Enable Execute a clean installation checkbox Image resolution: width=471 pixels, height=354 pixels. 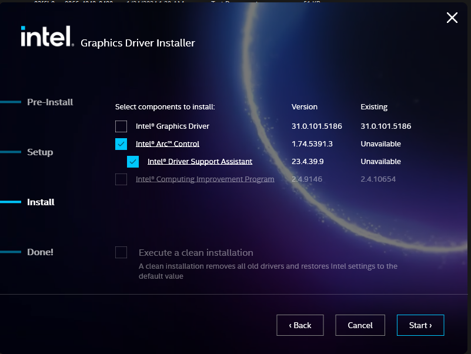click(121, 252)
